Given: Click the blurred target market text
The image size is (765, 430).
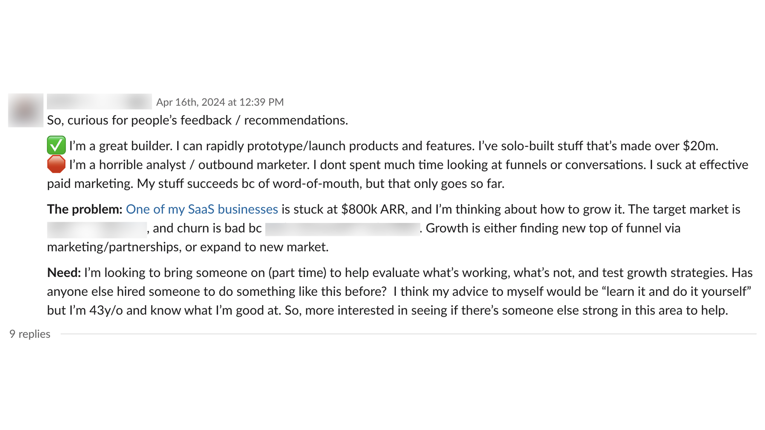Looking at the screenshot, I should tap(97, 229).
